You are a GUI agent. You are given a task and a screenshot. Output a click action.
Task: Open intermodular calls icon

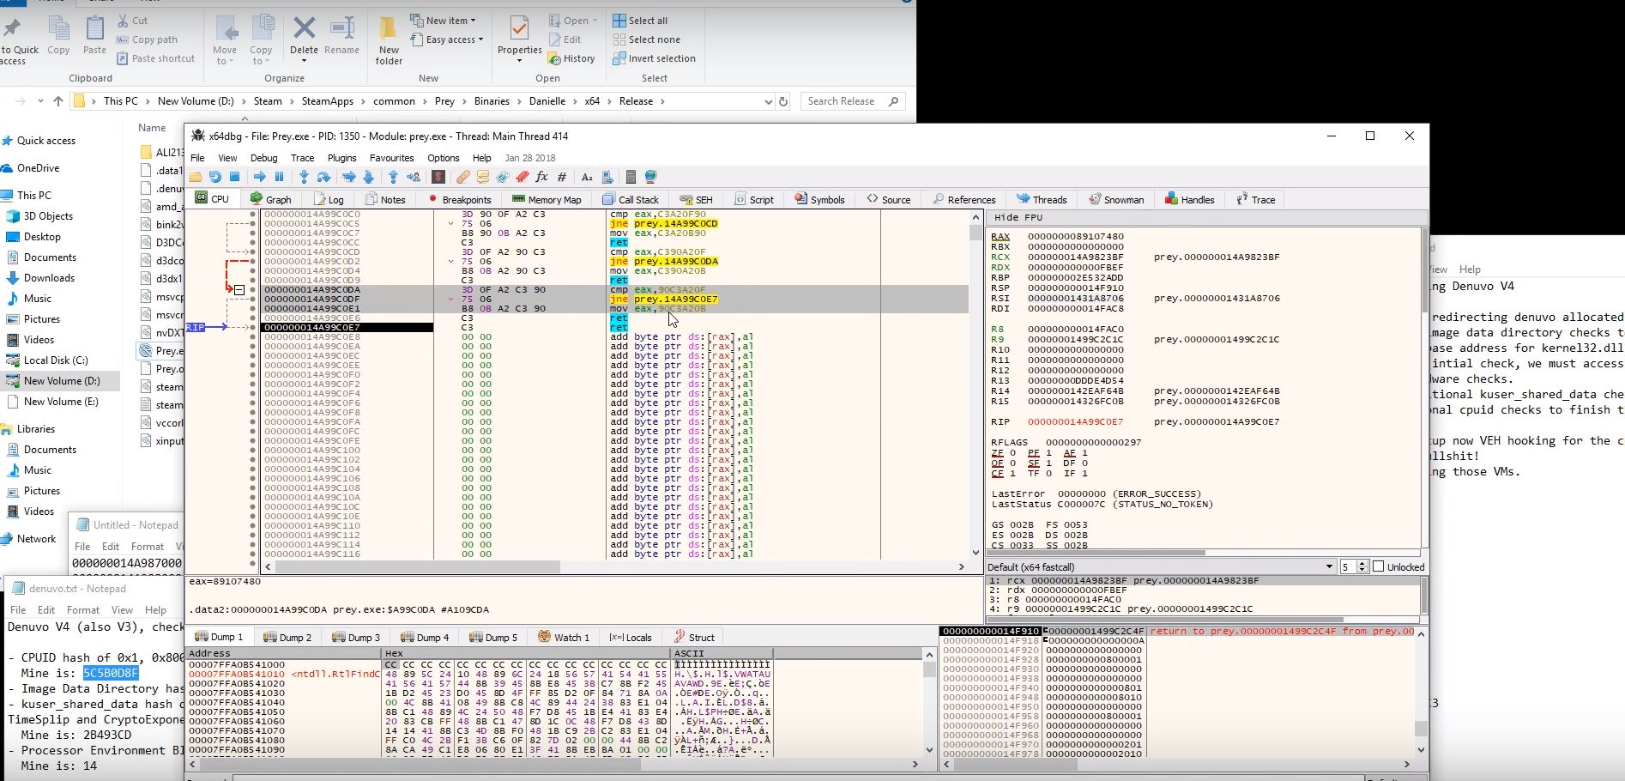(x=607, y=177)
